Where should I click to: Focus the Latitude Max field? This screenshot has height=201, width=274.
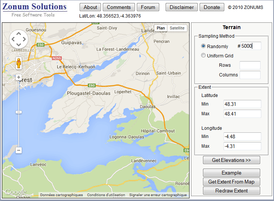coord(242,114)
